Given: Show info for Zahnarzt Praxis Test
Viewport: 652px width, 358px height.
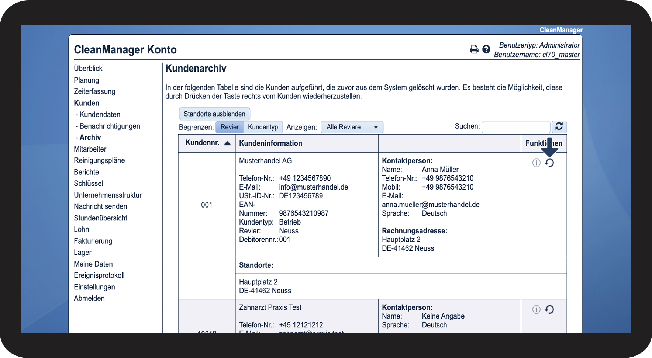Looking at the screenshot, I should 536,310.
